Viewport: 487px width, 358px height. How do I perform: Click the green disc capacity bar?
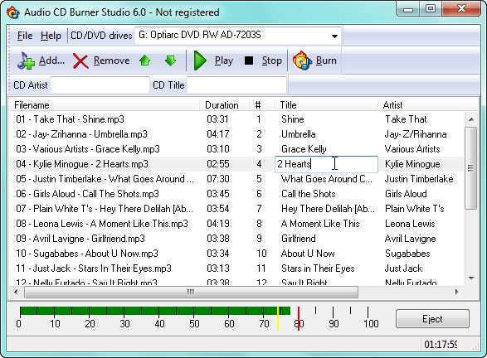(x=155, y=311)
